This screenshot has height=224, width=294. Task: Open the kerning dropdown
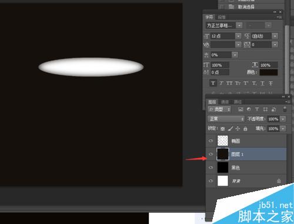(x=238, y=45)
